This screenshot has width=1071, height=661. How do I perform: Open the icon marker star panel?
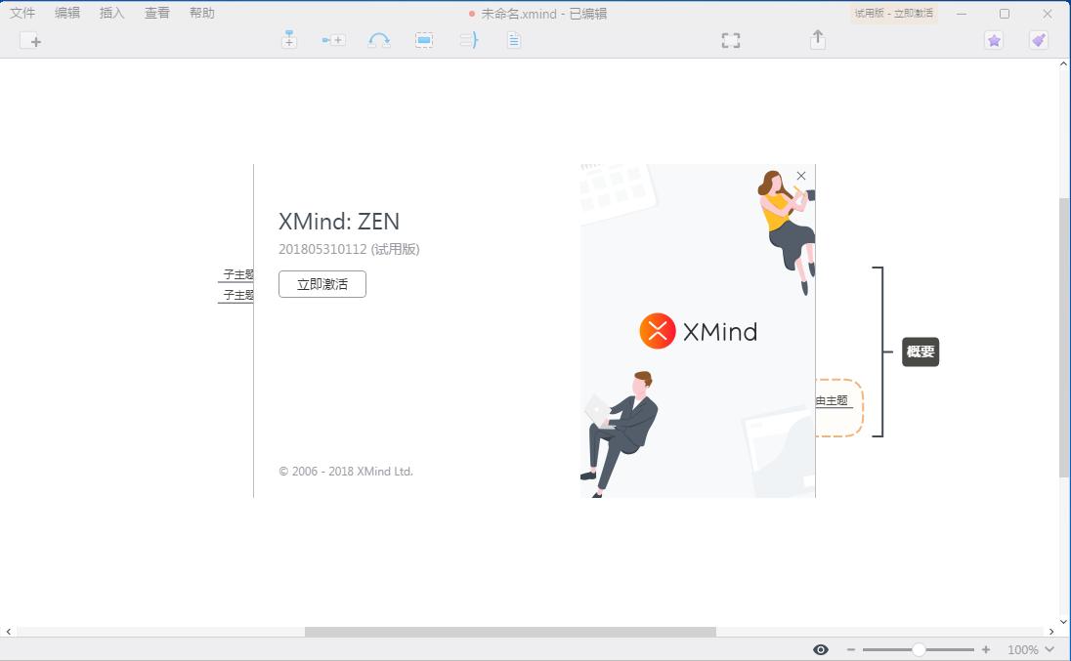click(994, 41)
